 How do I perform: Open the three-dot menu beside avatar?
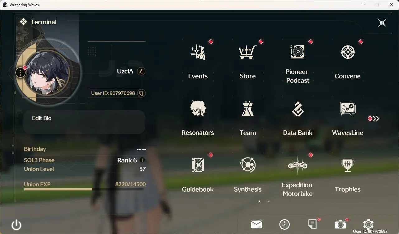tap(20, 73)
